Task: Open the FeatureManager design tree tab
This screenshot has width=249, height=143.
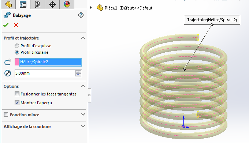Action: [x=8, y=4]
